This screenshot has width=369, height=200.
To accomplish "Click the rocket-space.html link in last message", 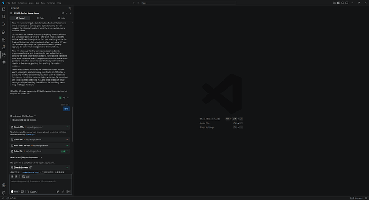I will (x=30, y=172).
